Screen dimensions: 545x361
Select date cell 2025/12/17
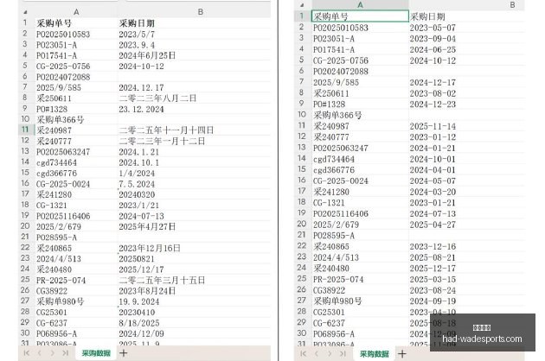click(141, 269)
